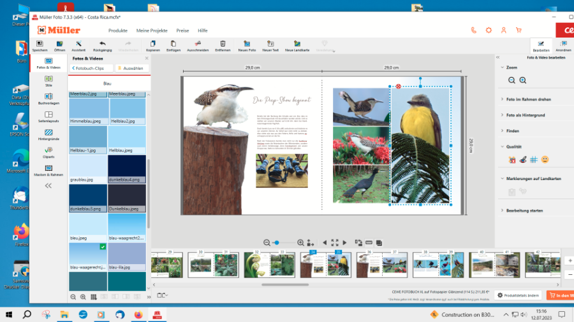Open the Meine Projekte menu

coord(152,31)
